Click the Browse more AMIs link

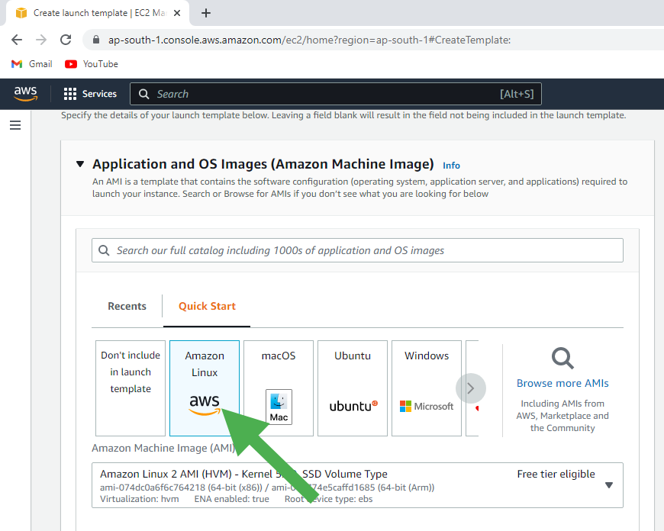pos(562,383)
